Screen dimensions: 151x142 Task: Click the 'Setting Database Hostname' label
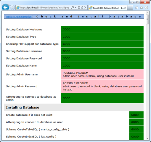click(24, 30)
